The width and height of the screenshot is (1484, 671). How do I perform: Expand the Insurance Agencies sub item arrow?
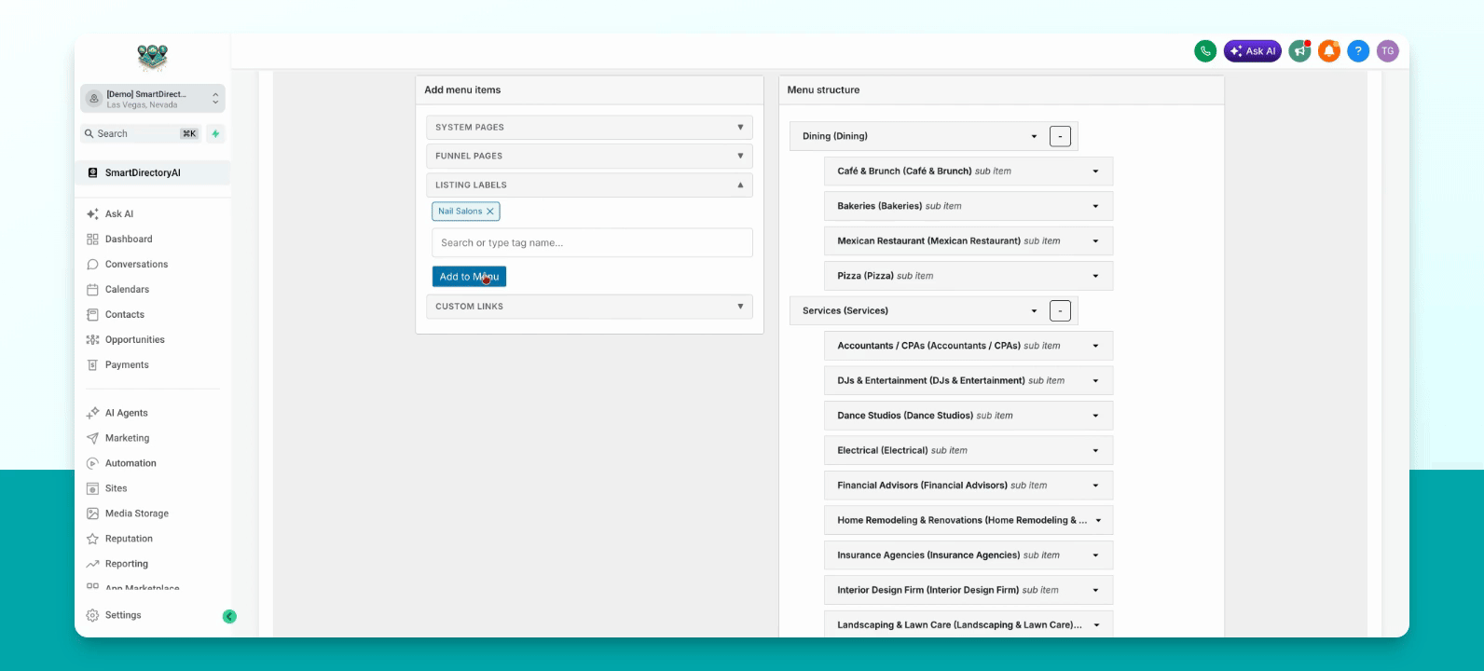[1095, 555]
